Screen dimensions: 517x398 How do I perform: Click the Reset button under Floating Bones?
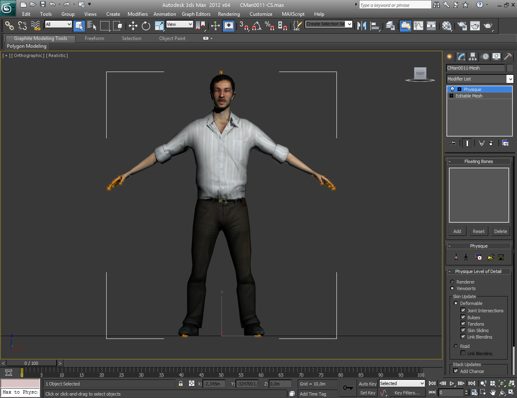(479, 231)
